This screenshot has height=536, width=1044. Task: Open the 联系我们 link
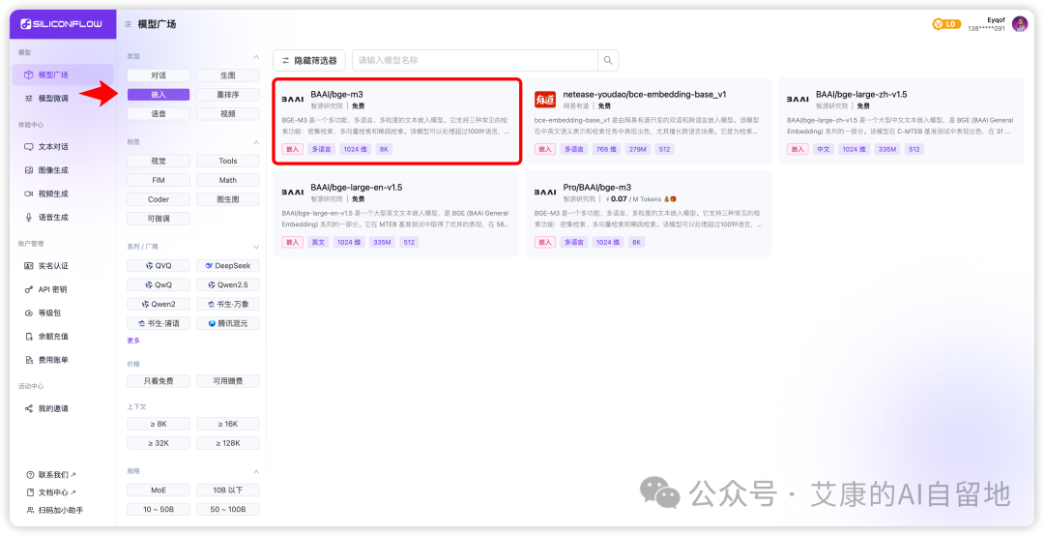tap(50, 475)
